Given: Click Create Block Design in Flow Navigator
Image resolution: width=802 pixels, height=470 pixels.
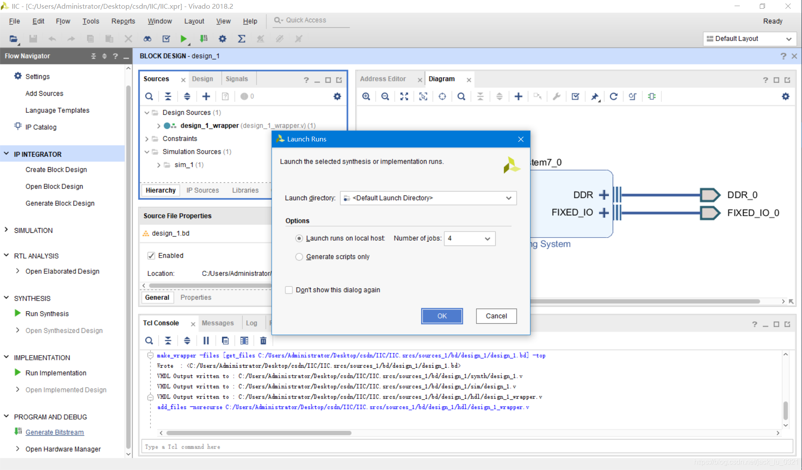Looking at the screenshot, I should pos(56,170).
